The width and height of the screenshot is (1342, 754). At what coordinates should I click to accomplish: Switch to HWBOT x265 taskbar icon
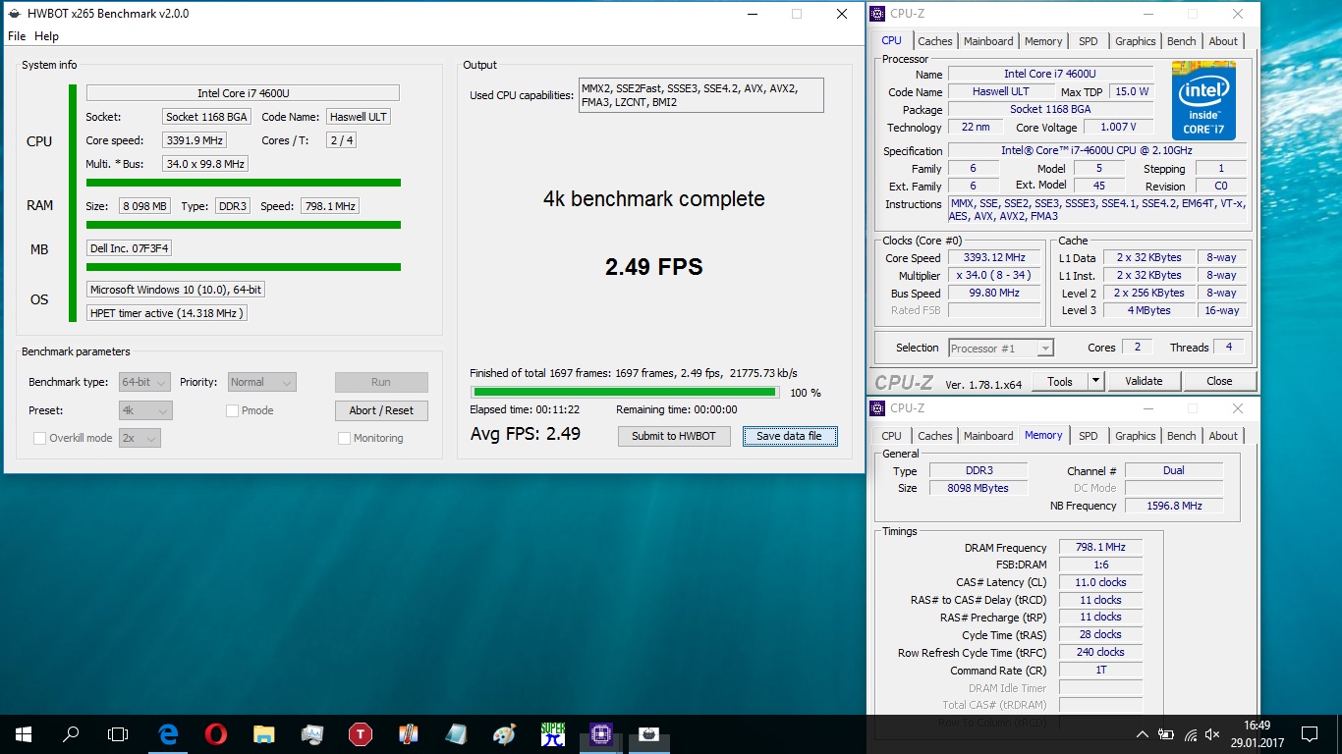[649, 733]
